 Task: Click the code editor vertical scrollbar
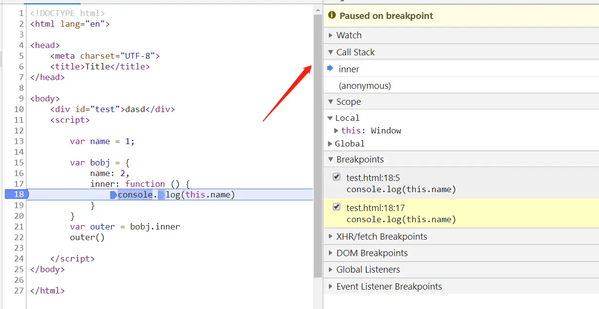[318, 146]
